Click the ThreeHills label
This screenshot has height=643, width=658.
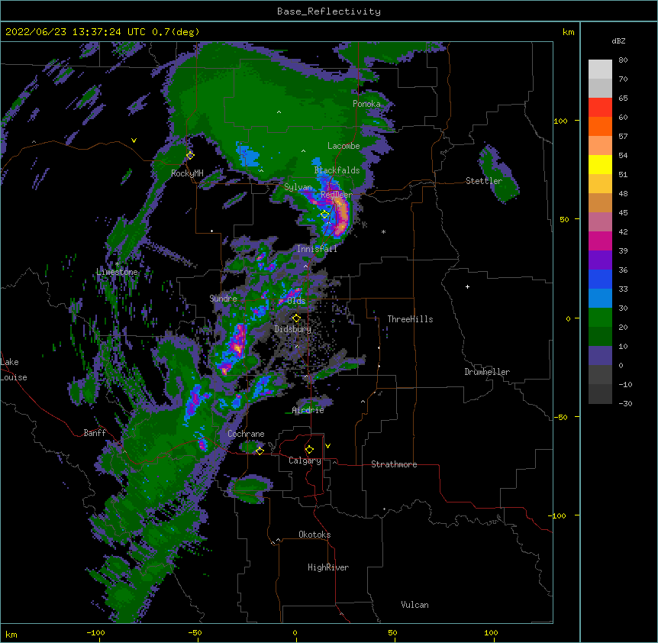coord(410,319)
